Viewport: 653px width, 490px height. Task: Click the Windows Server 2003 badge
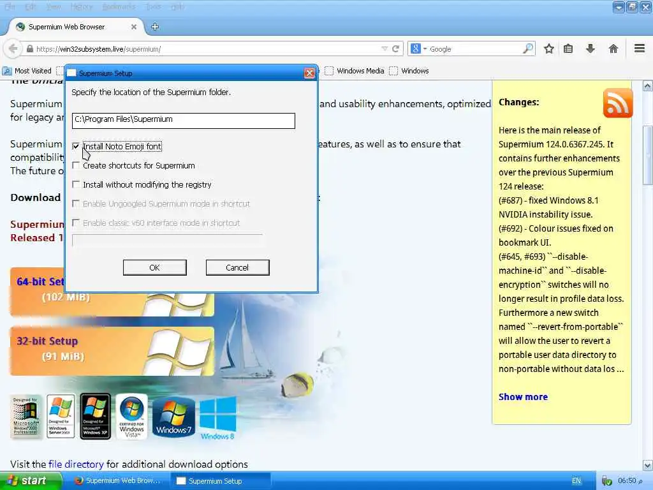(61, 416)
